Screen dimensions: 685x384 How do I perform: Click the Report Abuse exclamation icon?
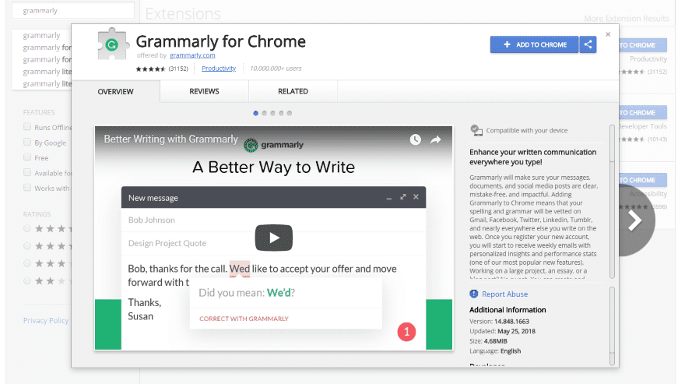click(x=473, y=294)
